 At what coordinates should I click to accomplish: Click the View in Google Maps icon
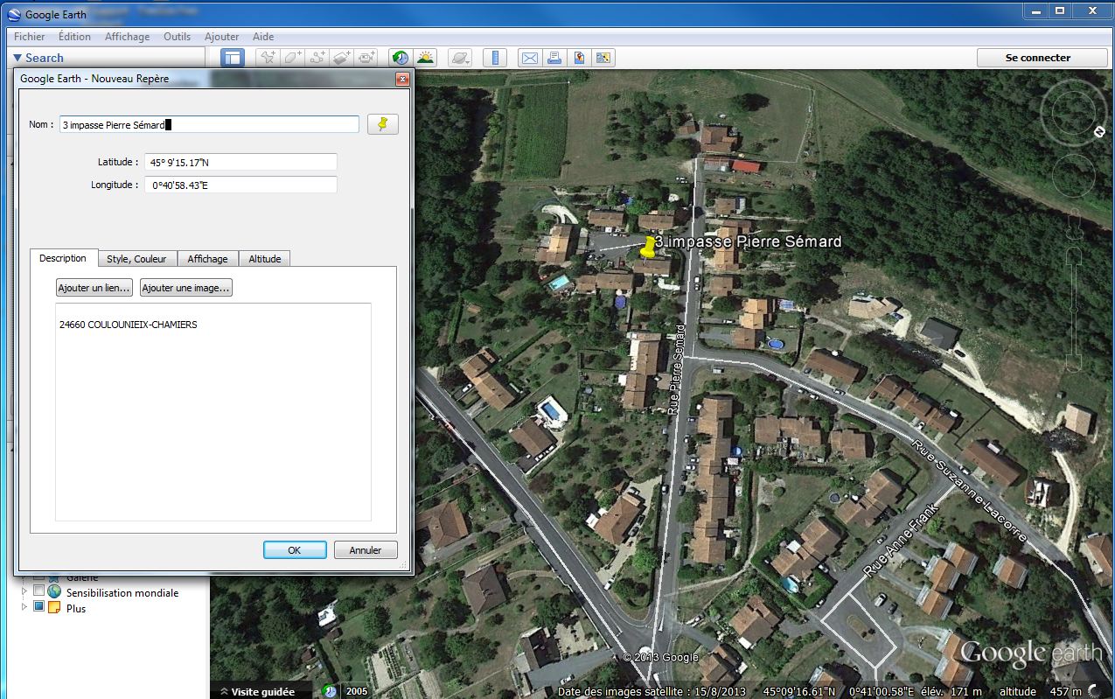pos(578,58)
